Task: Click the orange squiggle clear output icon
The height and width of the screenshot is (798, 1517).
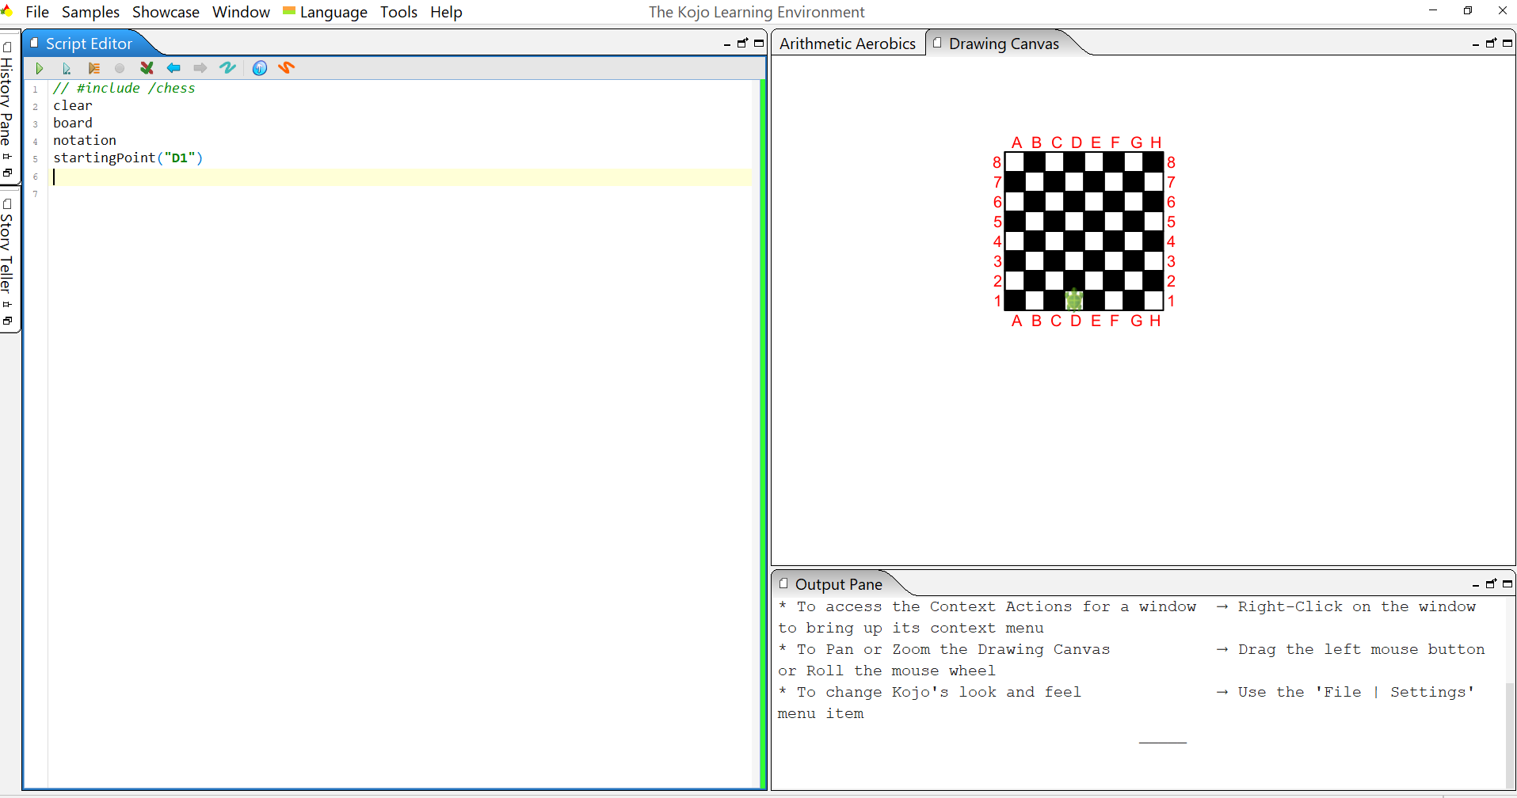Action: 286,68
